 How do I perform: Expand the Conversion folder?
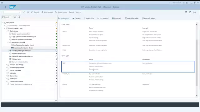6,76
